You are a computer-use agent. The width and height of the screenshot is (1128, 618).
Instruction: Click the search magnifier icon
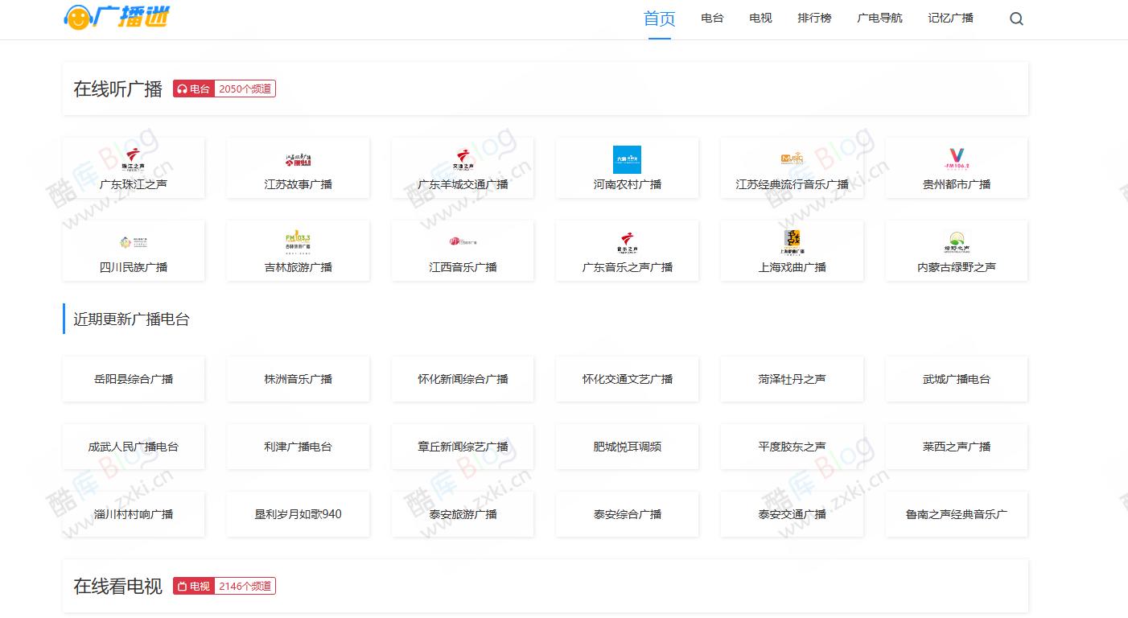(x=1016, y=19)
